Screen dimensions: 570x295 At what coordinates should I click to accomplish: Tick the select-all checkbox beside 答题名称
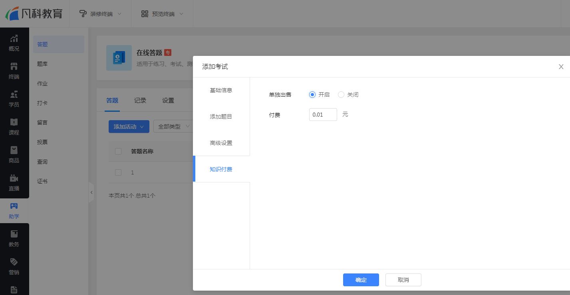118,151
